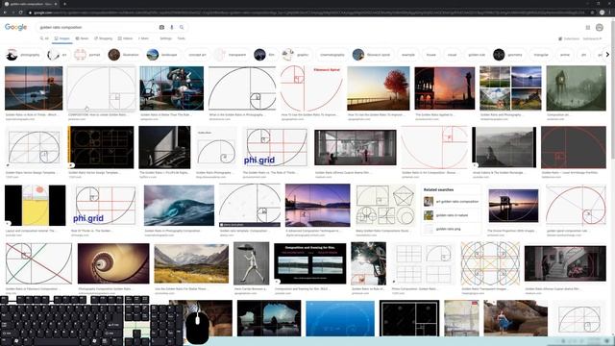The image size is (615, 346).
Task: Select the 'triangular' filter chip
Action: coord(541,55)
